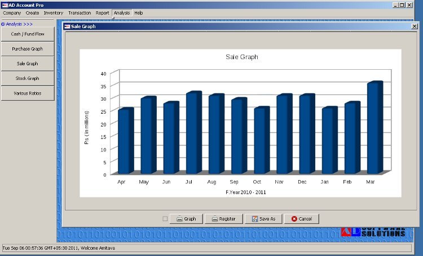Select the Sale Graph sidebar button
423x256 pixels.
28,64
